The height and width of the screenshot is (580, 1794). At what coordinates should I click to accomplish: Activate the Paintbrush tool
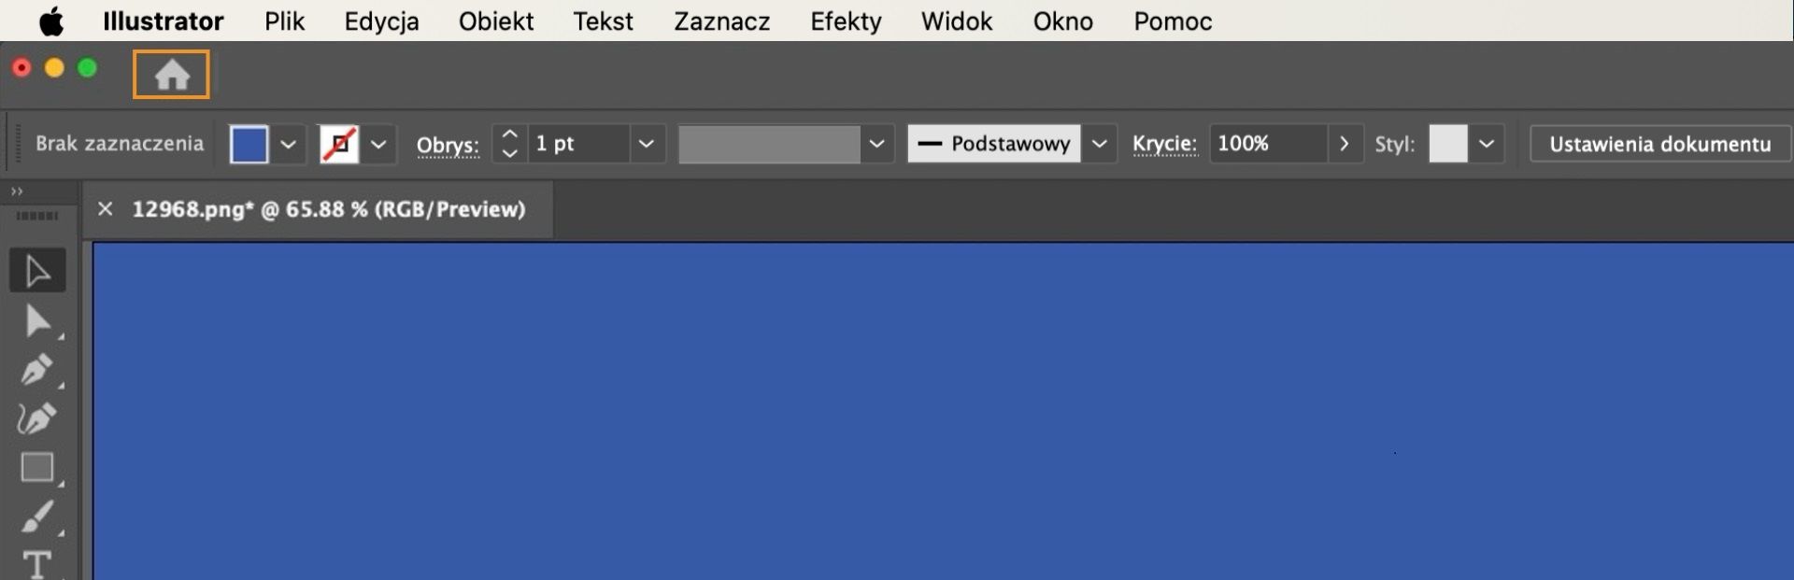[x=37, y=515]
